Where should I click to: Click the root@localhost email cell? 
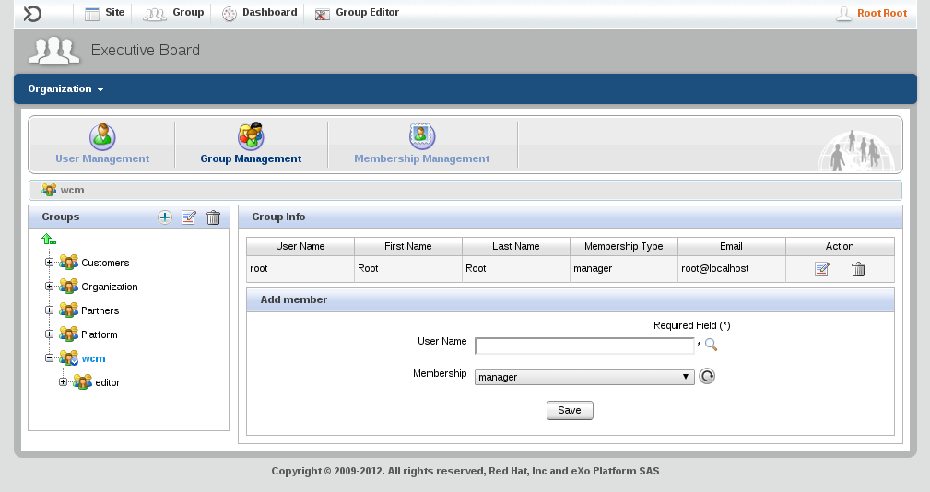(731, 268)
